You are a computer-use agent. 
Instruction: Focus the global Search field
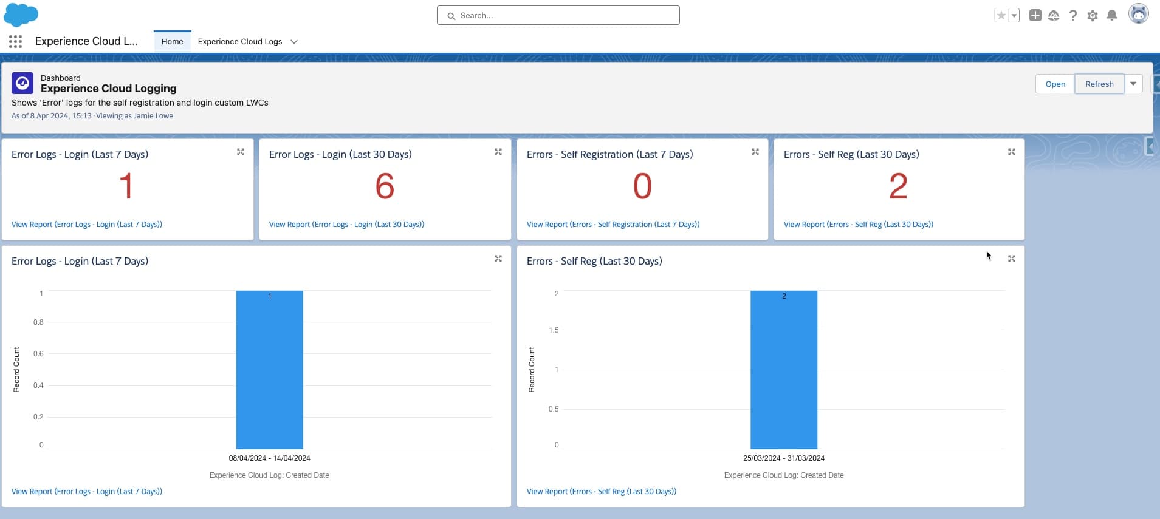point(558,15)
